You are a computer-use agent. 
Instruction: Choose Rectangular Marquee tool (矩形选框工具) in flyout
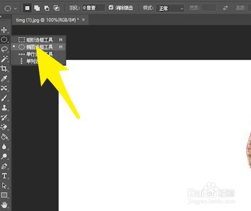38,39
